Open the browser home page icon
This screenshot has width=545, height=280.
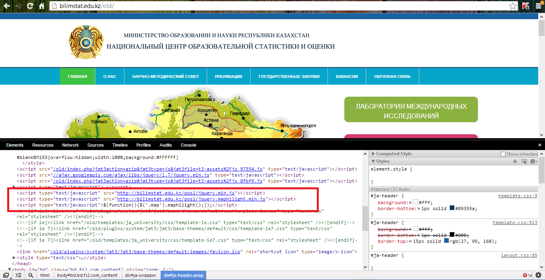pyautogui.click(x=41, y=6)
